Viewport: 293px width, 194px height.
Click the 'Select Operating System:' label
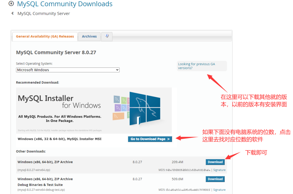click(34, 64)
